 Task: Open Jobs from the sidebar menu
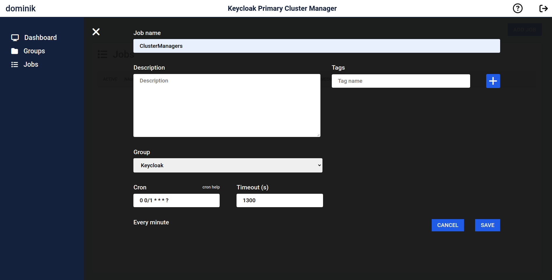click(31, 65)
